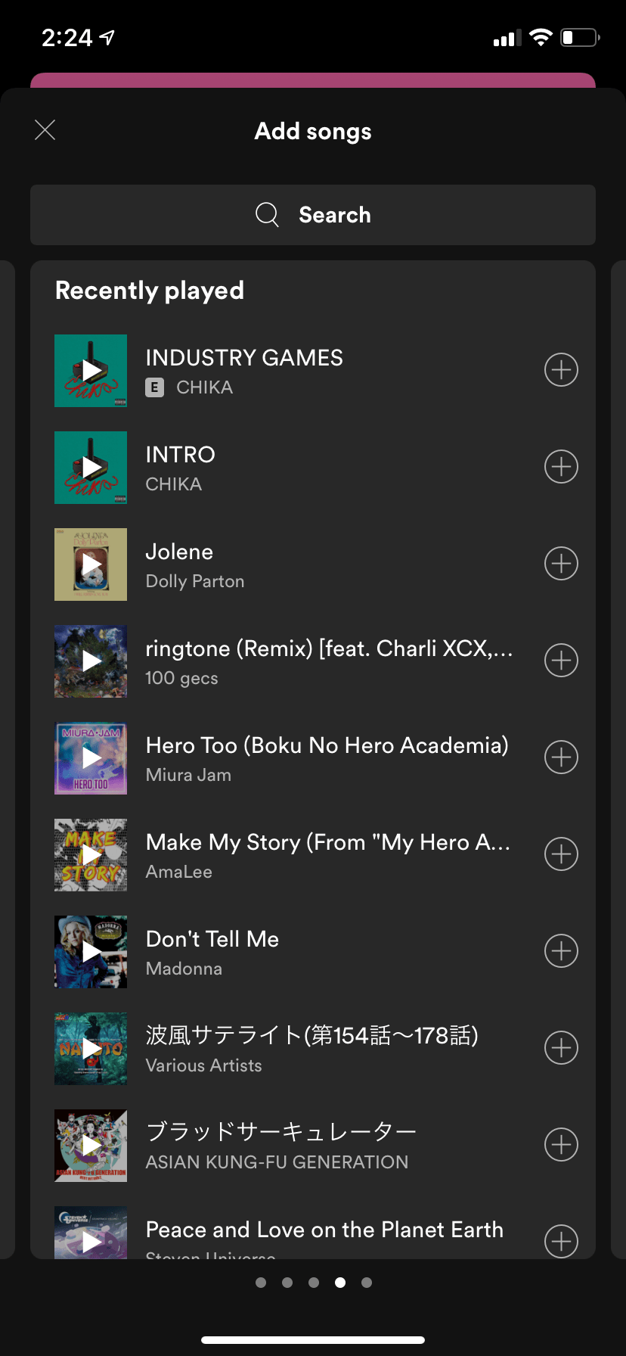626x1356 pixels.
Task: Tap the Make My Story cover art
Action: coord(91,855)
